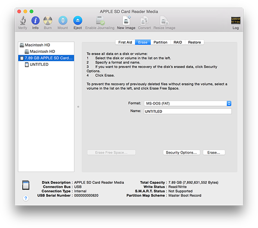Click the Verify microscope icon
258x228 pixels.
click(x=22, y=21)
